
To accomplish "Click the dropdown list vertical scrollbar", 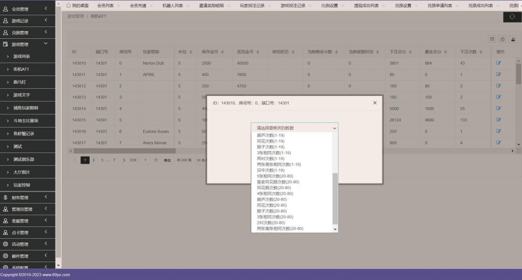I will point(335,199).
